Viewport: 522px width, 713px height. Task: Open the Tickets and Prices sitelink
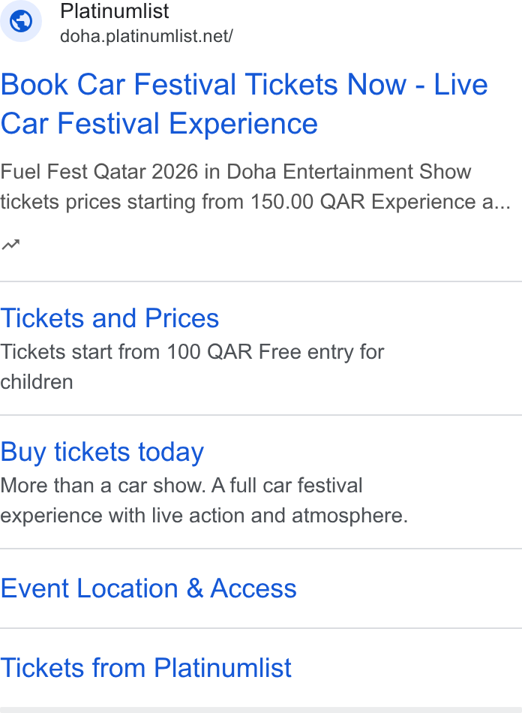[109, 318]
